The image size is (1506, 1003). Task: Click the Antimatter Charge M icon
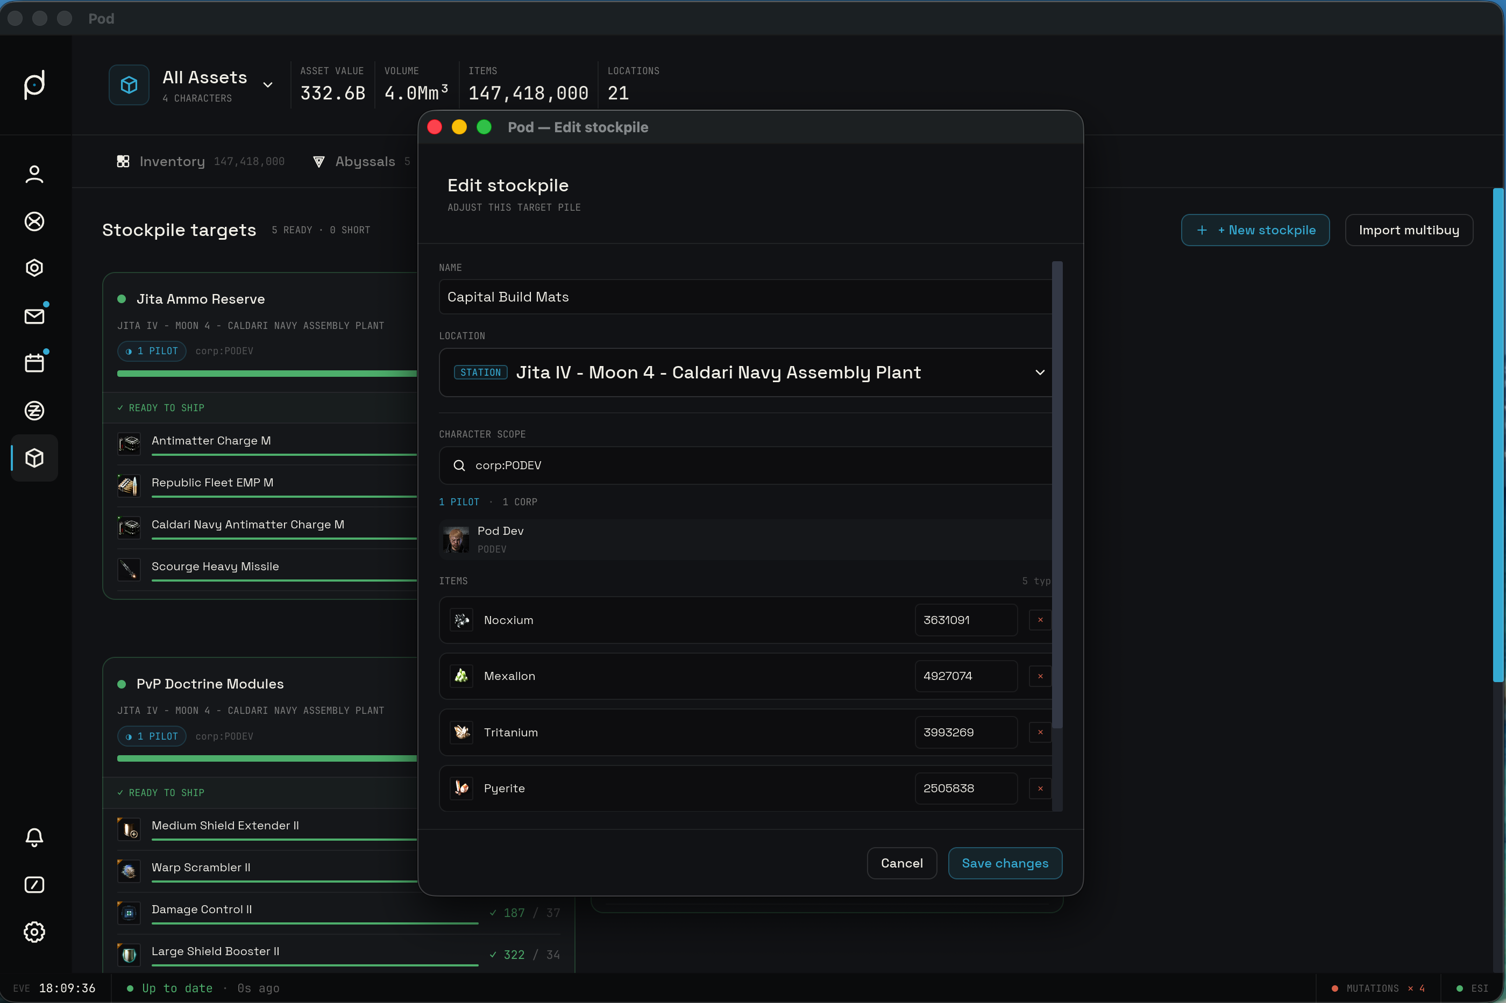tap(129, 443)
